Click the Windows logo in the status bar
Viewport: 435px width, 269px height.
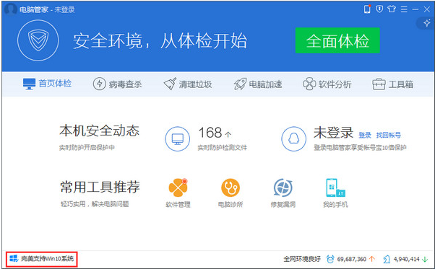(x=14, y=259)
